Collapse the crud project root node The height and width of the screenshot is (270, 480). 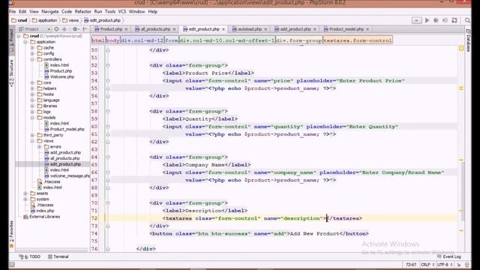19,36
